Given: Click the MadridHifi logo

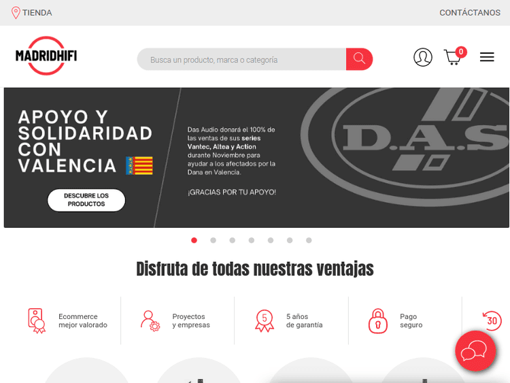Looking at the screenshot, I should (46, 56).
